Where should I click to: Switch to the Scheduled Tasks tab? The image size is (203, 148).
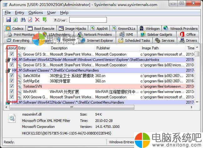tap(134, 40)
